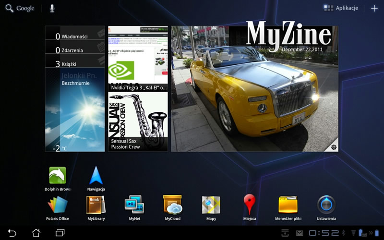Open Książki books row in widget
This screenshot has width=384, height=240.
75,61
